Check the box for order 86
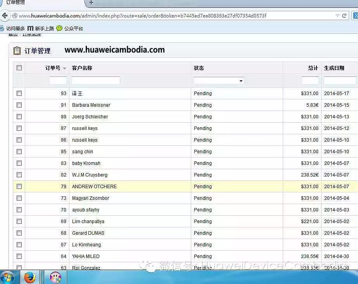The width and height of the screenshot is (358, 284). pyautogui.click(x=19, y=140)
